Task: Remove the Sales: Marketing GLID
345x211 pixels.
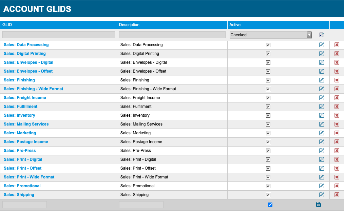Action: coord(337,133)
